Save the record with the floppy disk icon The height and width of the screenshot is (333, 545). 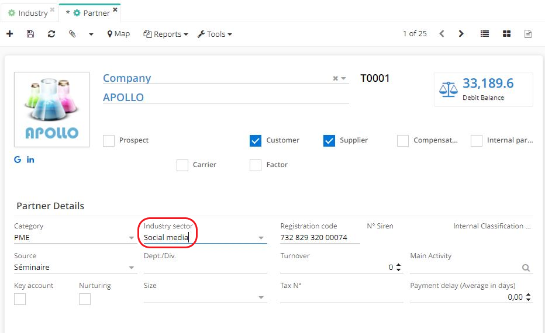[30, 34]
